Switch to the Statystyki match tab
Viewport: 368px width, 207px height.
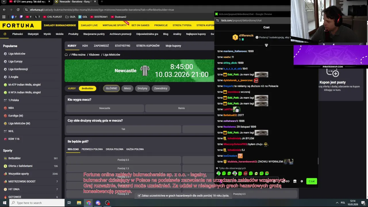122,46
